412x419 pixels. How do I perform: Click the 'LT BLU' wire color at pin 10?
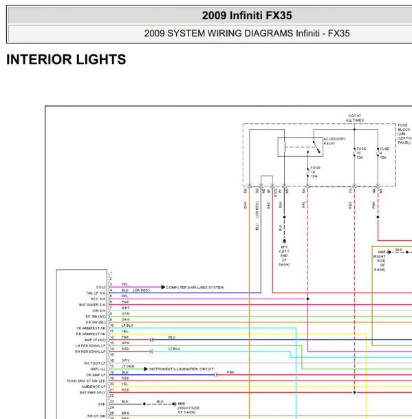127,325
